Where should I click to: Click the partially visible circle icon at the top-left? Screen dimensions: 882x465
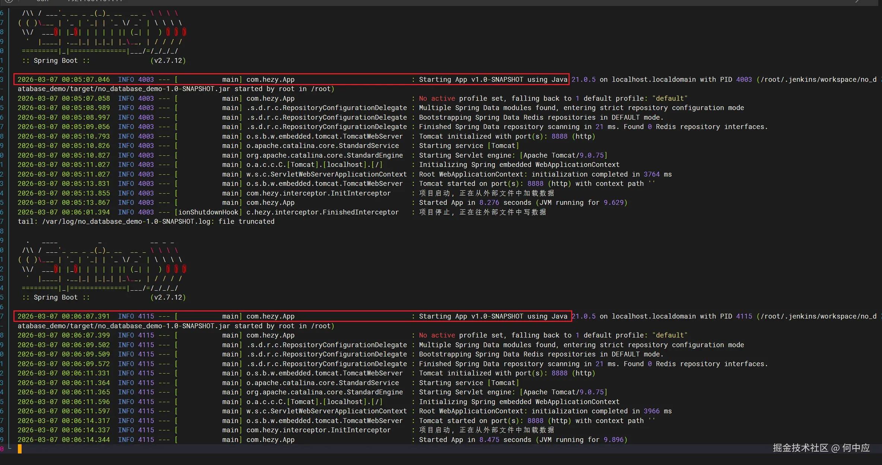click(8, 1)
